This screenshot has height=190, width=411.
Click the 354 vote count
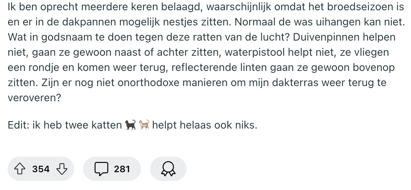pos(41,169)
